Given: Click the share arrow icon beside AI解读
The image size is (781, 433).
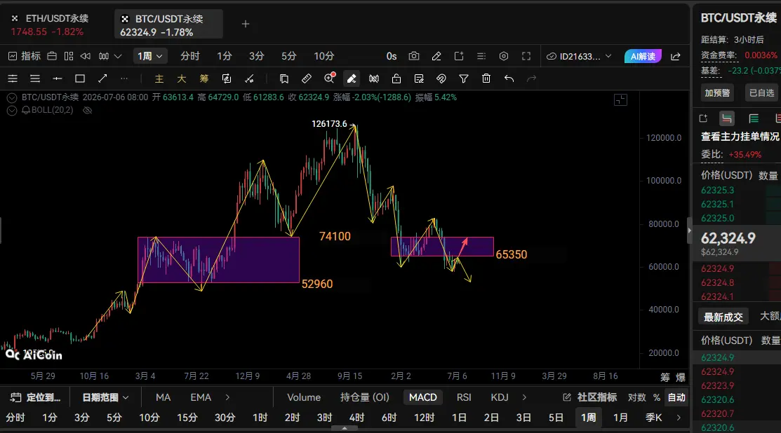Looking at the screenshot, I should (676, 56).
